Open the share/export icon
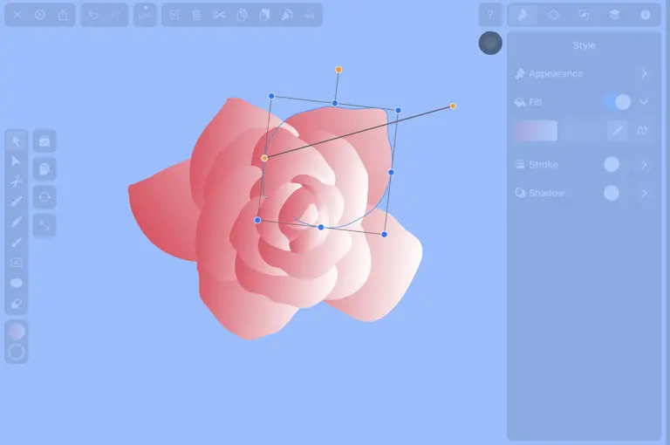The height and width of the screenshot is (445, 670). pyautogui.click(x=63, y=15)
